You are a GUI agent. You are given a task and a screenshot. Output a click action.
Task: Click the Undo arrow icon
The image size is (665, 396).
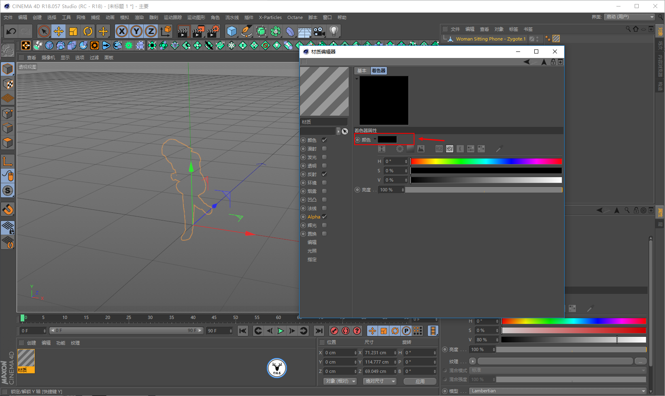point(11,31)
